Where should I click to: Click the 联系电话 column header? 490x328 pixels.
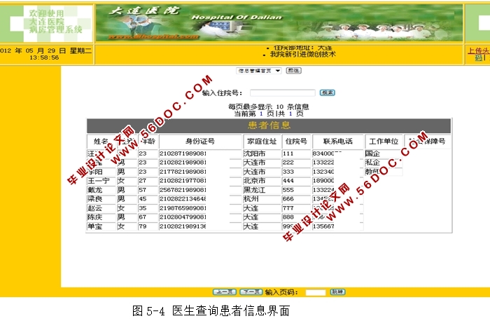pos(338,142)
